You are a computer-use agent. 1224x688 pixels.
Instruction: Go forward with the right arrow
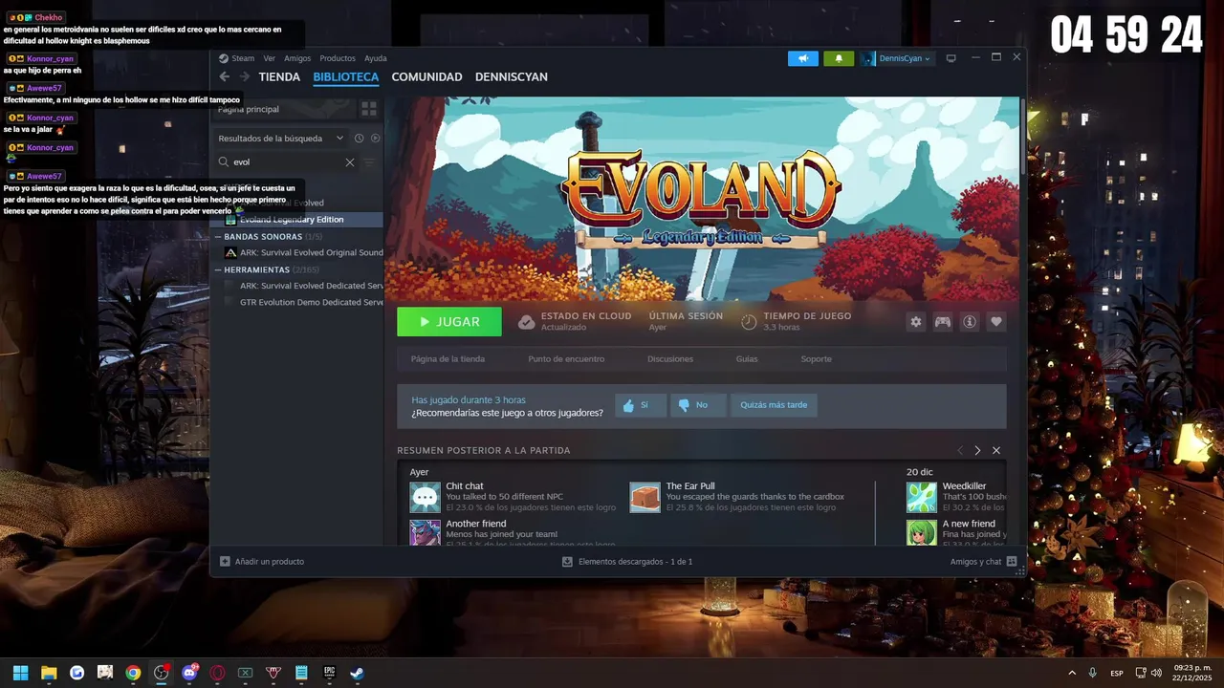coord(244,76)
